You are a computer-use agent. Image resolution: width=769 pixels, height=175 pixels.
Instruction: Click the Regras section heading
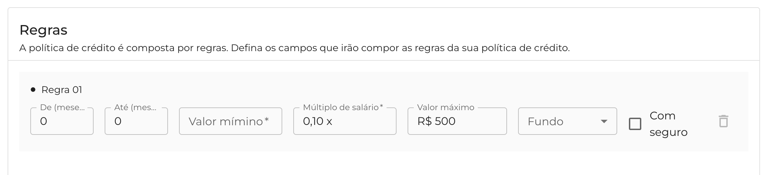click(x=43, y=30)
